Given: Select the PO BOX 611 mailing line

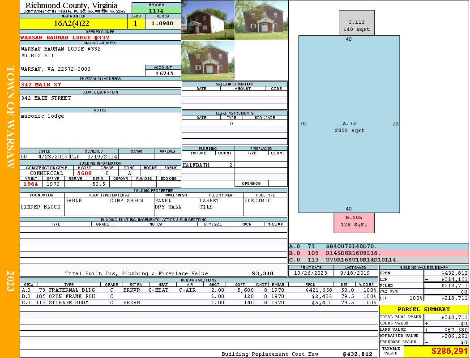Looking at the screenshot, I should pyautogui.click(x=38, y=56).
